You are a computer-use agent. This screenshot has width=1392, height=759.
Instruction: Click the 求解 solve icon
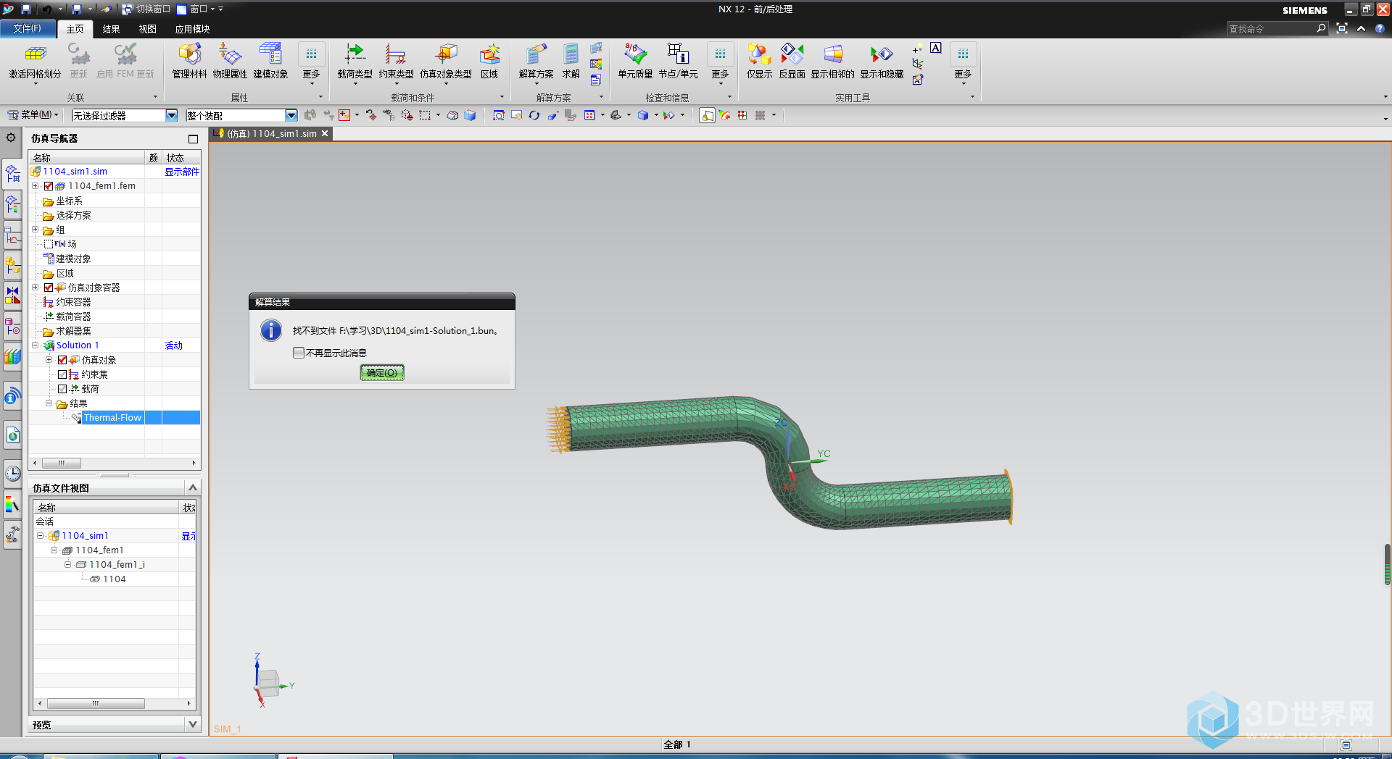pos(571,54)
